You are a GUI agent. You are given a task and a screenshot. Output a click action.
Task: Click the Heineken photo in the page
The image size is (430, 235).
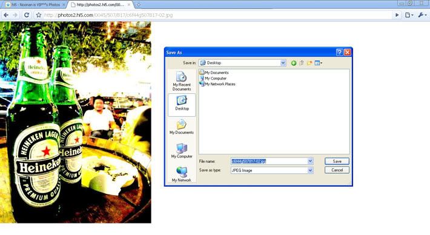tap(76, 122)
